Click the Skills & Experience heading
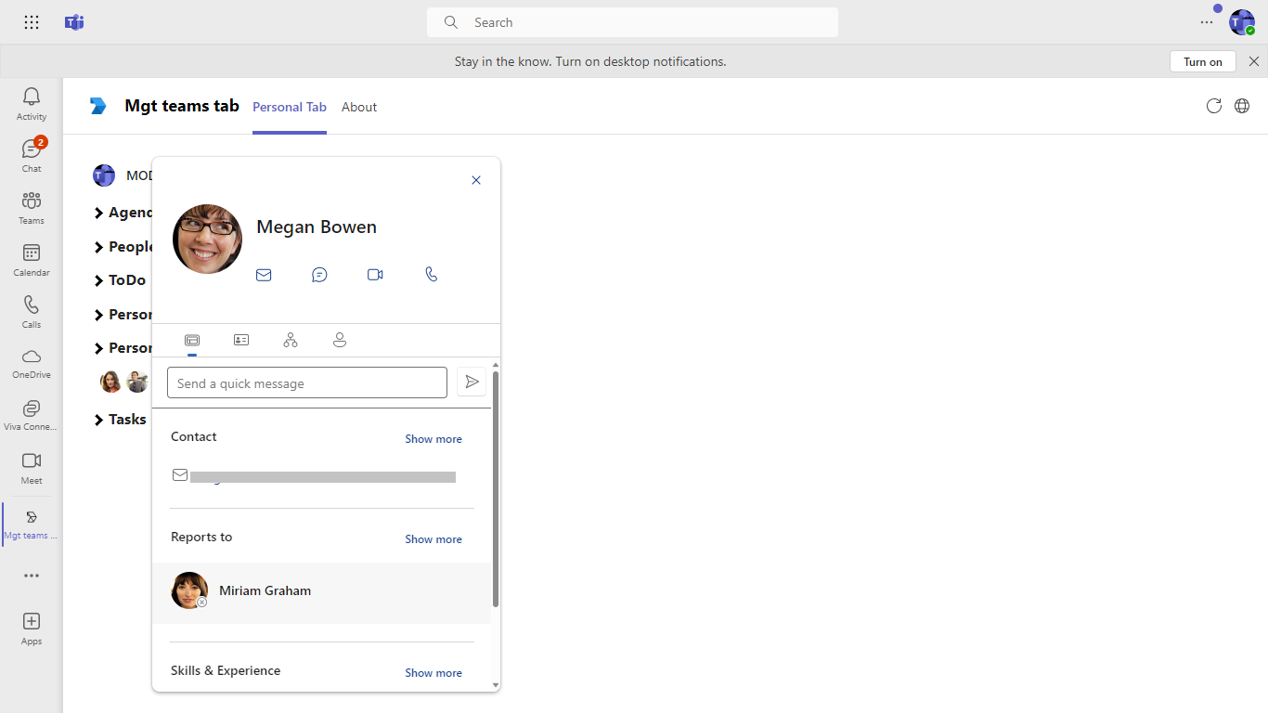1268x713 pixels. click(226, 670)
